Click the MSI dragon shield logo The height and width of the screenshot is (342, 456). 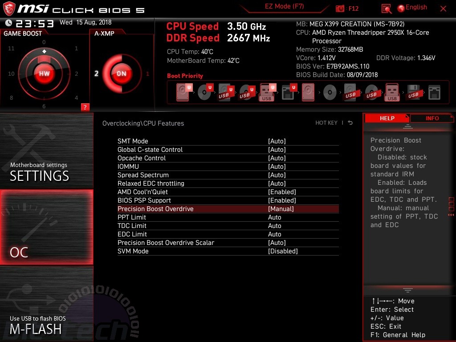click(x=9, y=8)
